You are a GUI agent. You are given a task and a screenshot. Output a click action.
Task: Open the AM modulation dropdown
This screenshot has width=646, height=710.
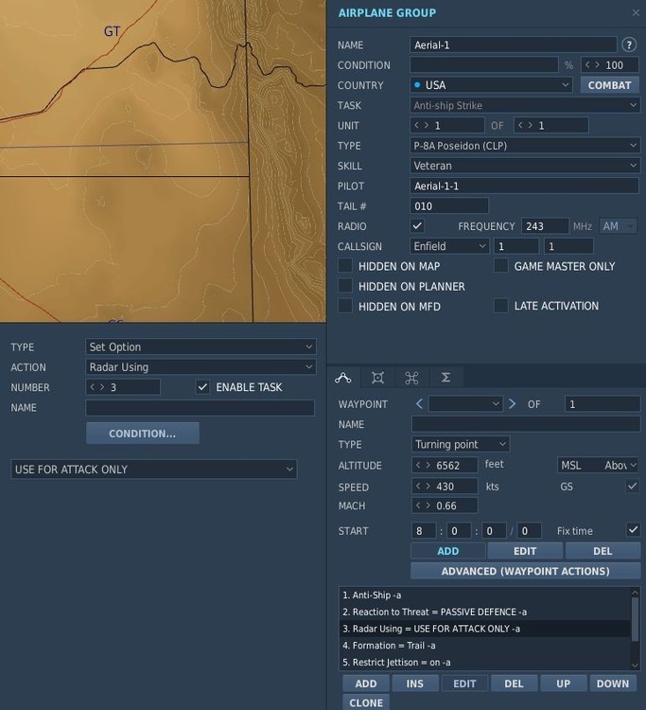tap(619, 226)
